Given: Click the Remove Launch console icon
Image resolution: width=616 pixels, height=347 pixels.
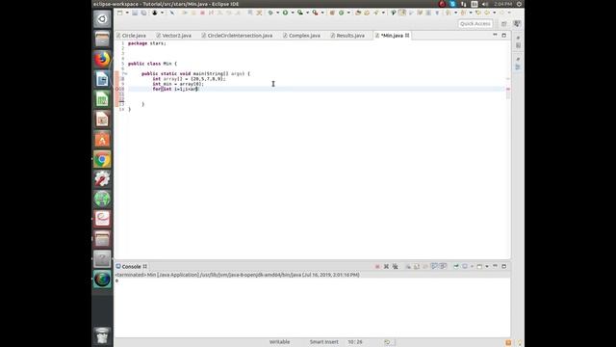Looking at the screenshot, I should (386, 266).
